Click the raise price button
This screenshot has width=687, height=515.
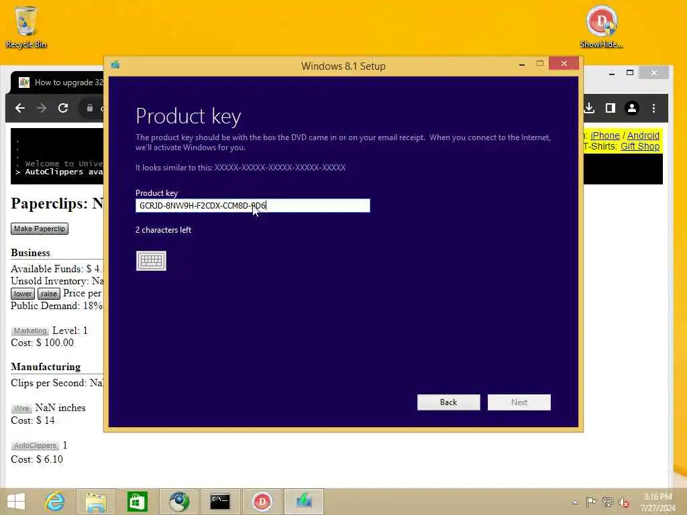click(48, 294)
